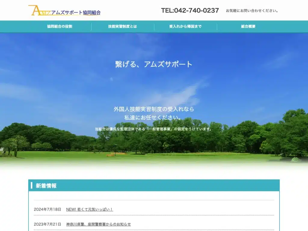Click the AMZ アムズサポート協同組合 logo
Image resolution: width=308 pixels, height=231 pixels.
(64, 11)
